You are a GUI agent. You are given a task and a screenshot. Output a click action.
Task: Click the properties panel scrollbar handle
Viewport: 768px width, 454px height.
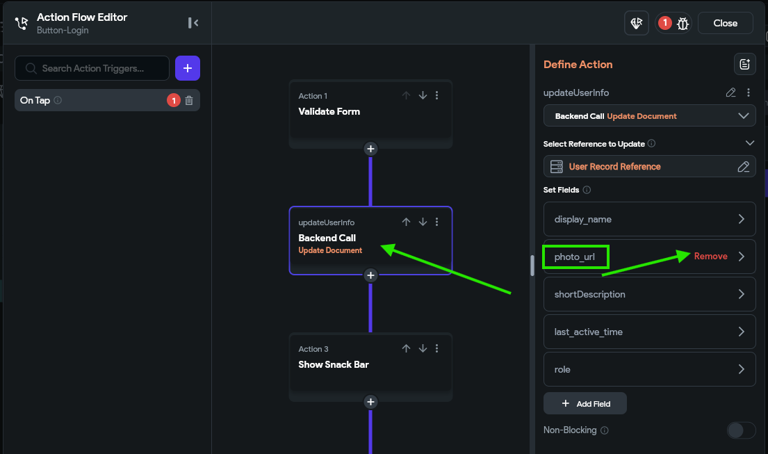coord(532,266)
